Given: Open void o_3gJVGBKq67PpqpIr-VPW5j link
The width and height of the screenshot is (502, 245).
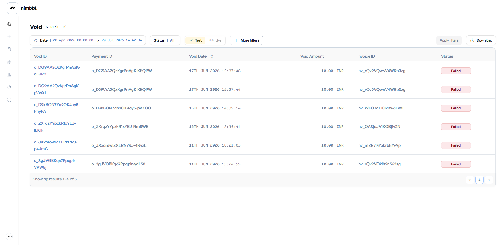Looking at the screenshot, I should [55, 164].
